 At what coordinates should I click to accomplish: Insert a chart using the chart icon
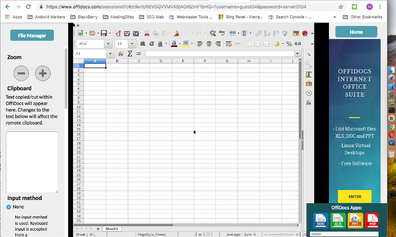305,33
